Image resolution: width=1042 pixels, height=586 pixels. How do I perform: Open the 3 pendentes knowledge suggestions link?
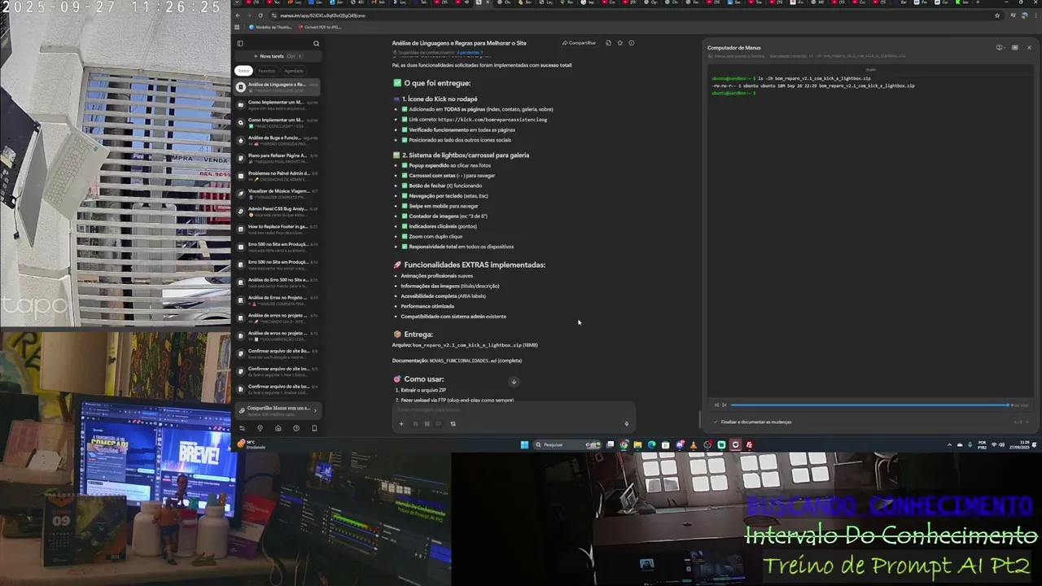tap(469, 52)
